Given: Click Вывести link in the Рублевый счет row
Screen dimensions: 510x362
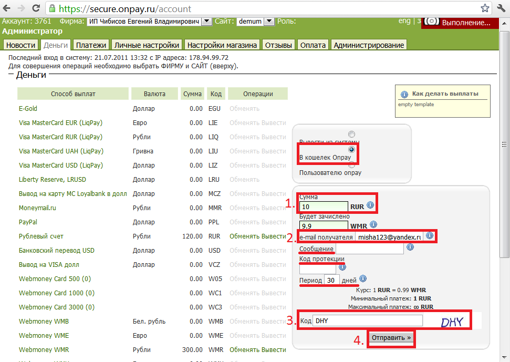Looking at the screenshot, I should click(x=274, y=236).
